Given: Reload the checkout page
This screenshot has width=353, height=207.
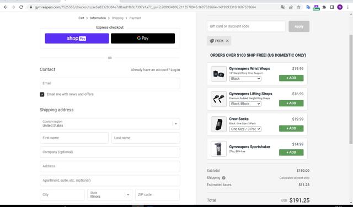Looking at the screenshot, I should tap(21, 7).
